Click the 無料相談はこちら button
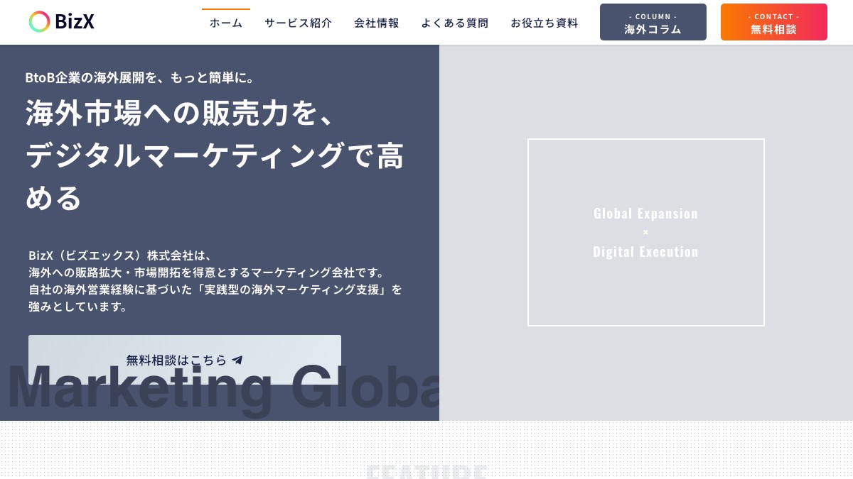 185,360
